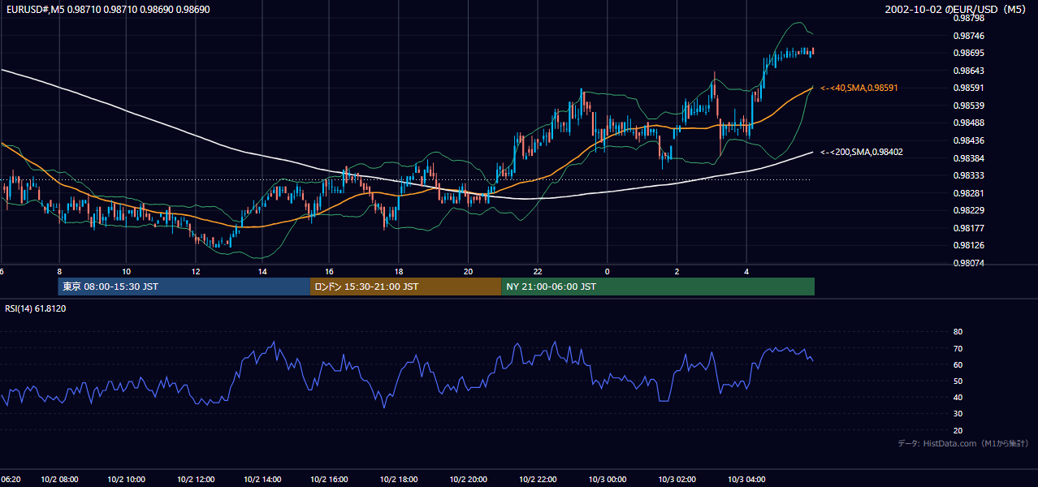Click RSI axis level 80

click(x=958, y=332)
